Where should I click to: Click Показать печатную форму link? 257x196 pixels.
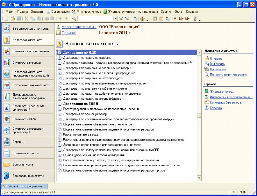(228, 75)
